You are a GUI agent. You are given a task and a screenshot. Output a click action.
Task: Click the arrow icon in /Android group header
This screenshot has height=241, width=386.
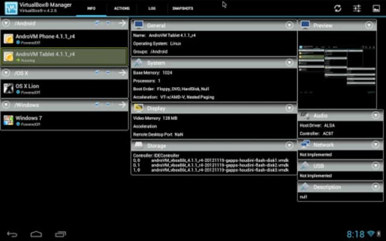(122, 23)
